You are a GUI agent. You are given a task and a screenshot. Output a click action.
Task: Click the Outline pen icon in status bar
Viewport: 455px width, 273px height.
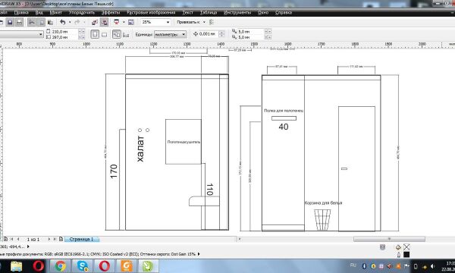(x=399, y=255)
